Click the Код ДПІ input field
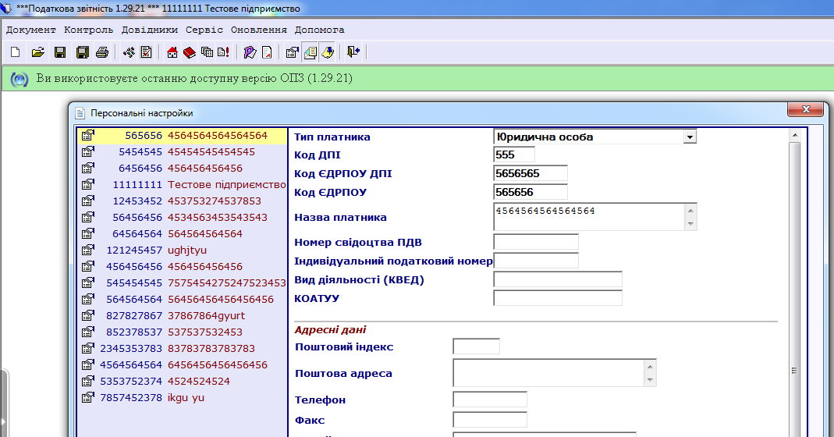The width and height of the screenshot is (834, 437). (x=514, y=155)
